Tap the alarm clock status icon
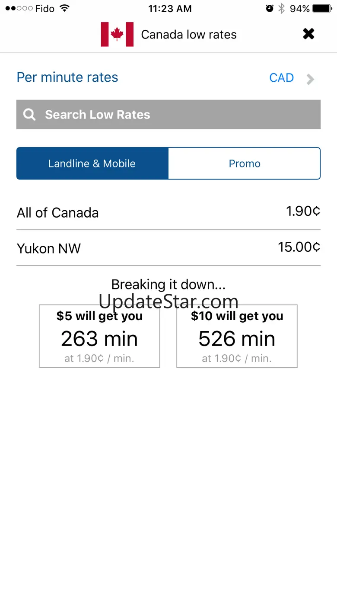Screen dimensions: 337x600 click(x=270, y=8)
